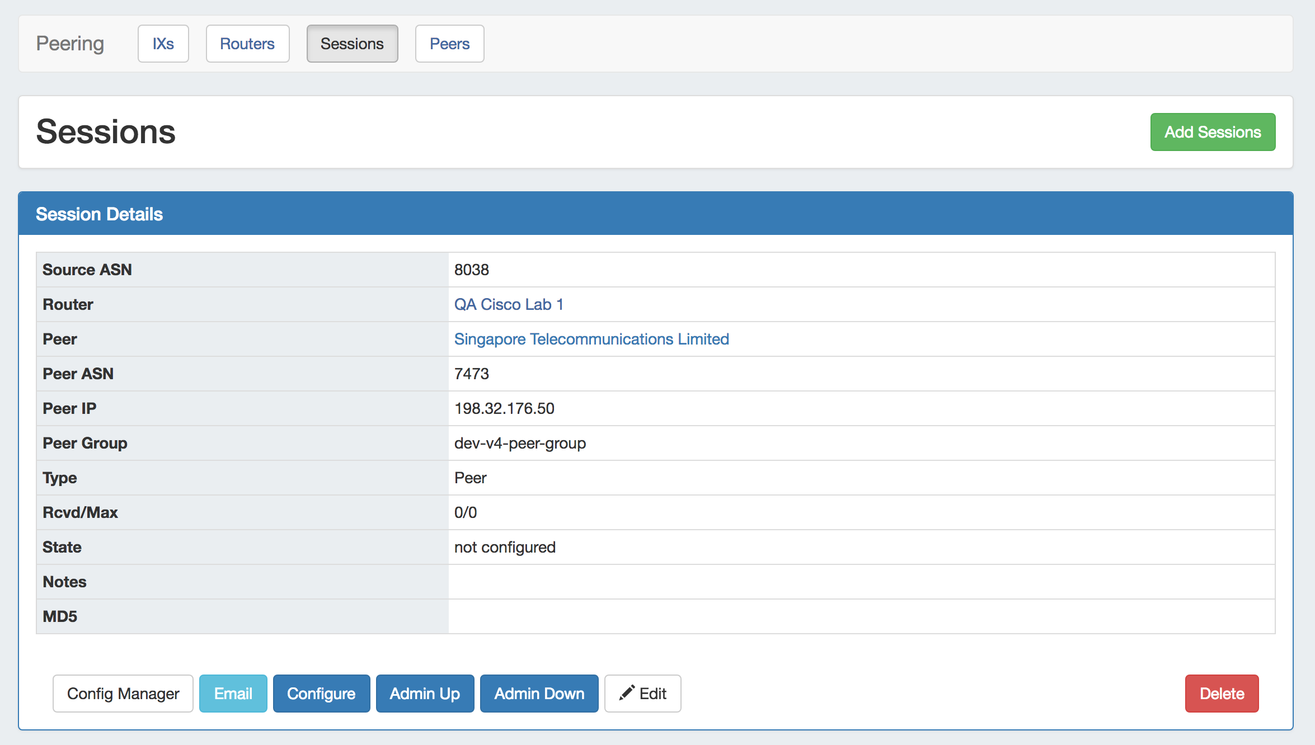Click the Session Details panel header
The width and height of the screenshot is (1315, 745).
coord(99,214)
